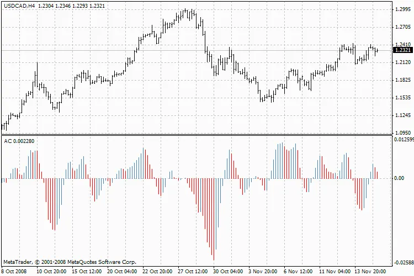Click the 8 Oct 2008 date label
The height and width of the screenshot is (276, 414).
13,272
